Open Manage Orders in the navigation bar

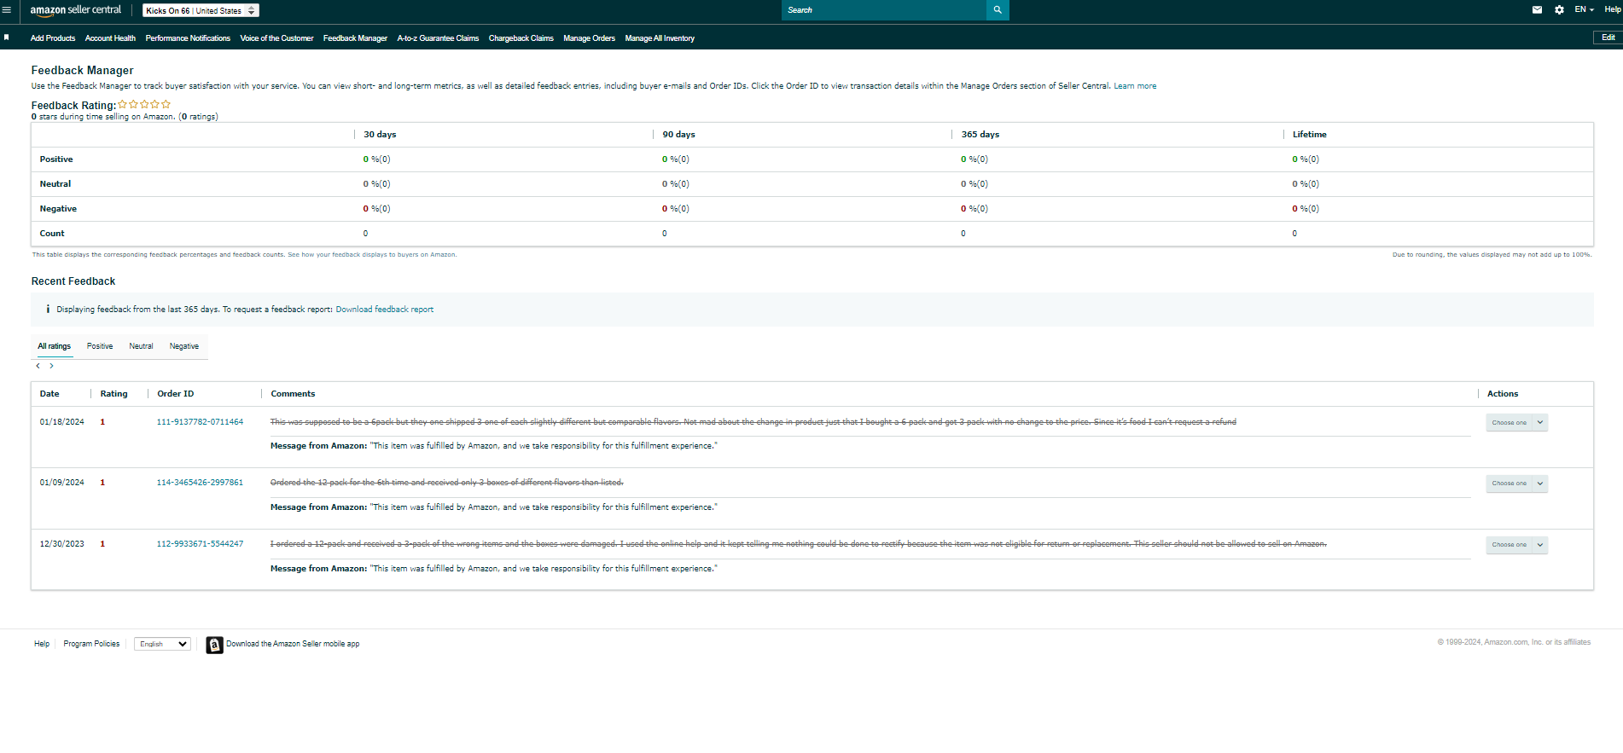click(589, 38)
